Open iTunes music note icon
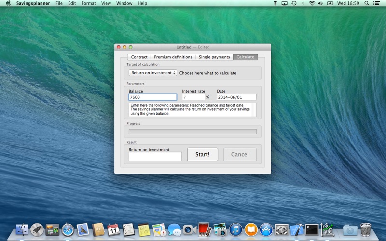The width and height of the screenshot is (386, 241). pos(235,230)
